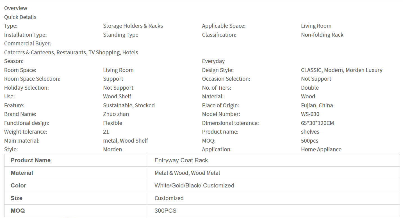Click the Overview heading
This screenshot has height=218, width=403.
[16, 8]
